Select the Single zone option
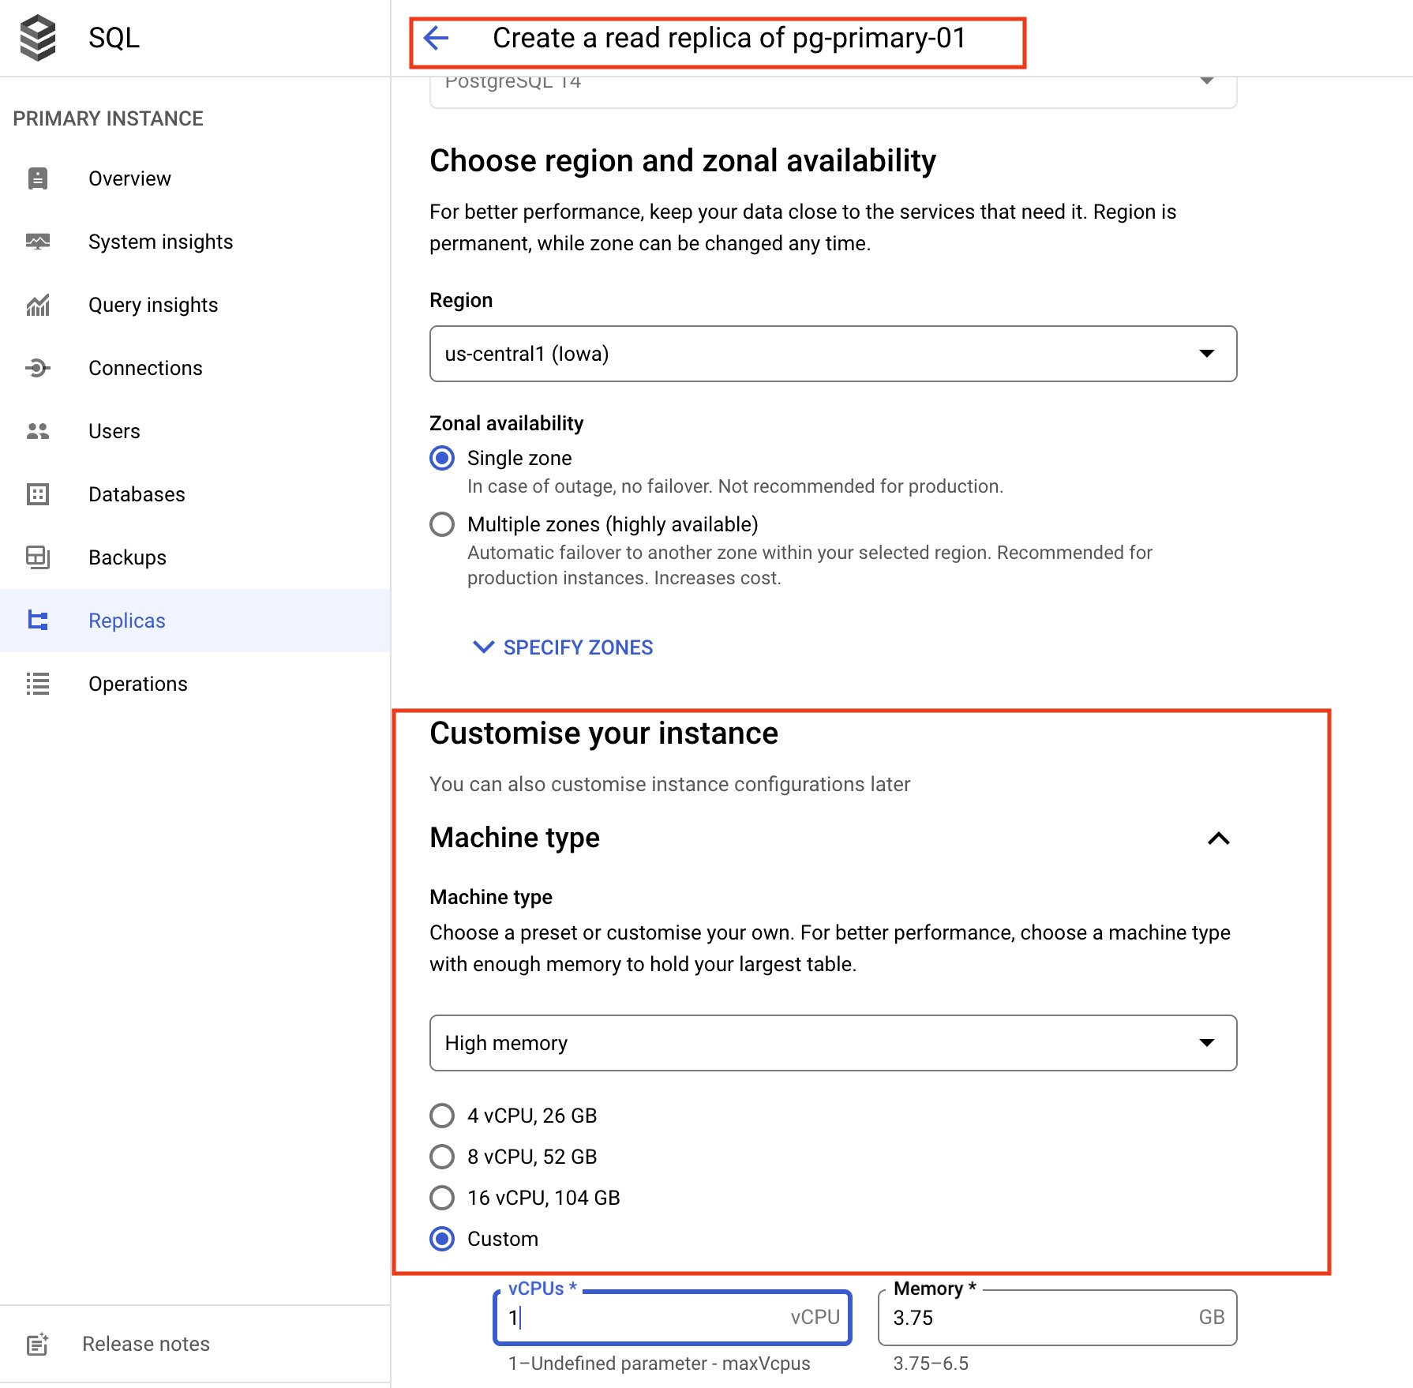1413x1388 pixels. point(442,458)
